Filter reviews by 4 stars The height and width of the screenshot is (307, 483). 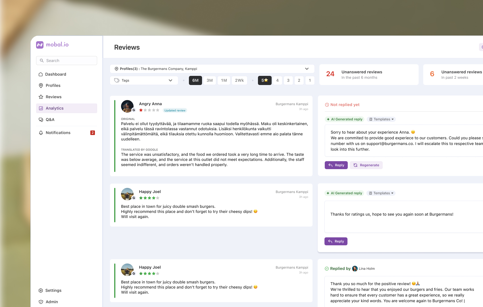[x=278, y=80]
